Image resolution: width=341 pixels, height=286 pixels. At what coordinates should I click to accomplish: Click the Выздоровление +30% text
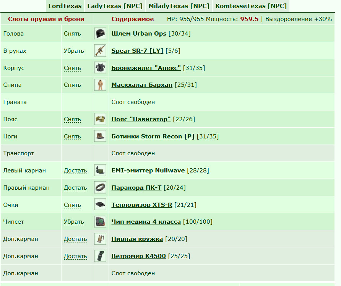pyautogui.click(x=298, y=19)
